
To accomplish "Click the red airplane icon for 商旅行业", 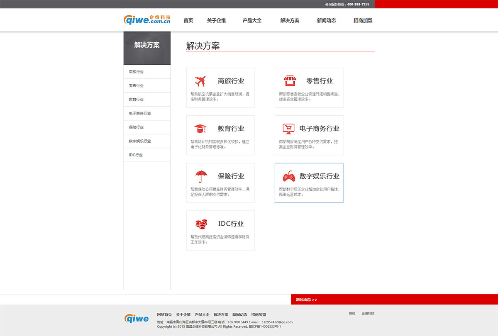I will 200,81.
